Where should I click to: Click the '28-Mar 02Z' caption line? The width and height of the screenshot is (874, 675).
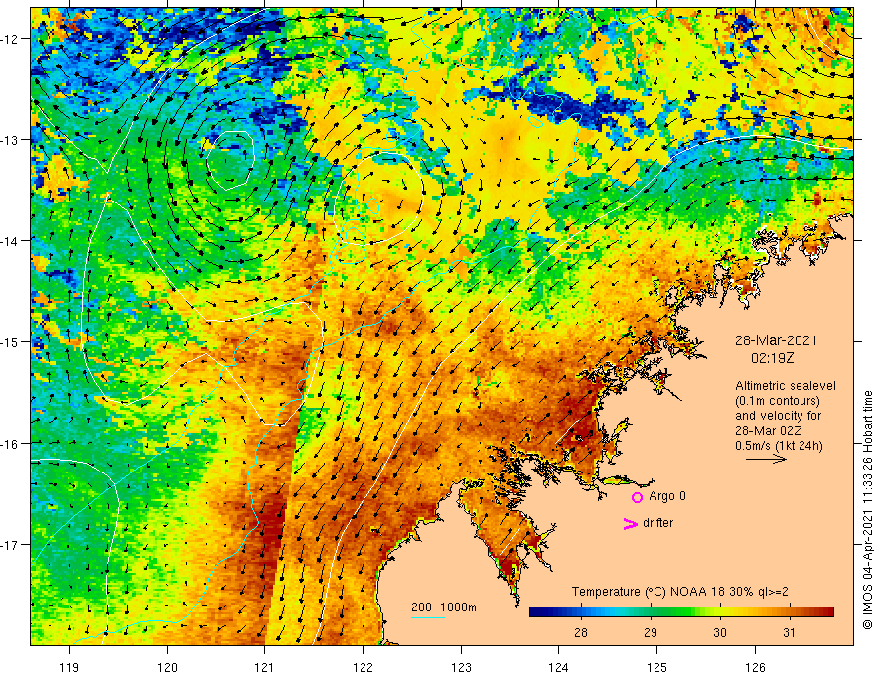click(769, 431)
